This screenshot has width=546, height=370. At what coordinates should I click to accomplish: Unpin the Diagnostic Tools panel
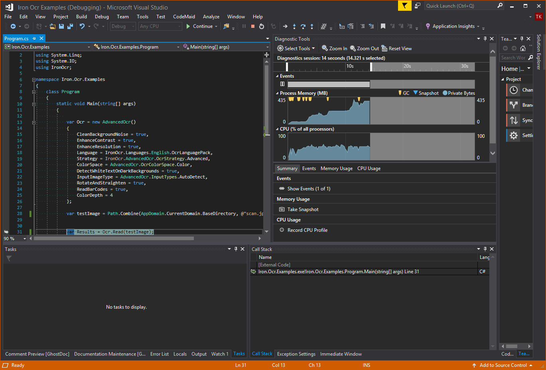485,39
